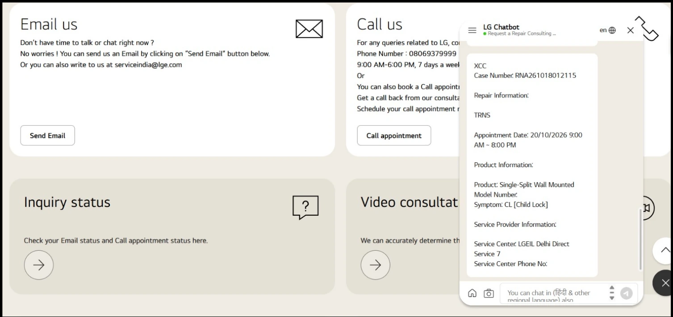
Task: Go to chatbot home via house icon
Action: 472,293
